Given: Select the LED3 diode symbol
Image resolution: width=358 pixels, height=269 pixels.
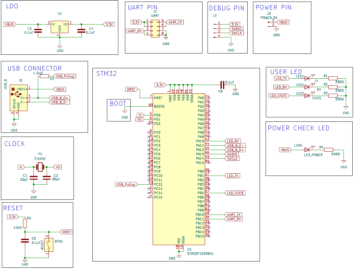Looking at the screenshot, I should point(307,96).
